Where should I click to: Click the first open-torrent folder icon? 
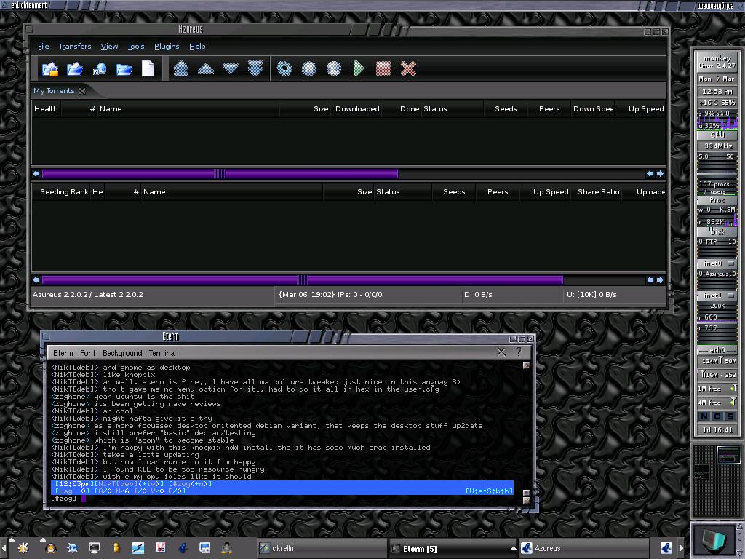point(50,68)
